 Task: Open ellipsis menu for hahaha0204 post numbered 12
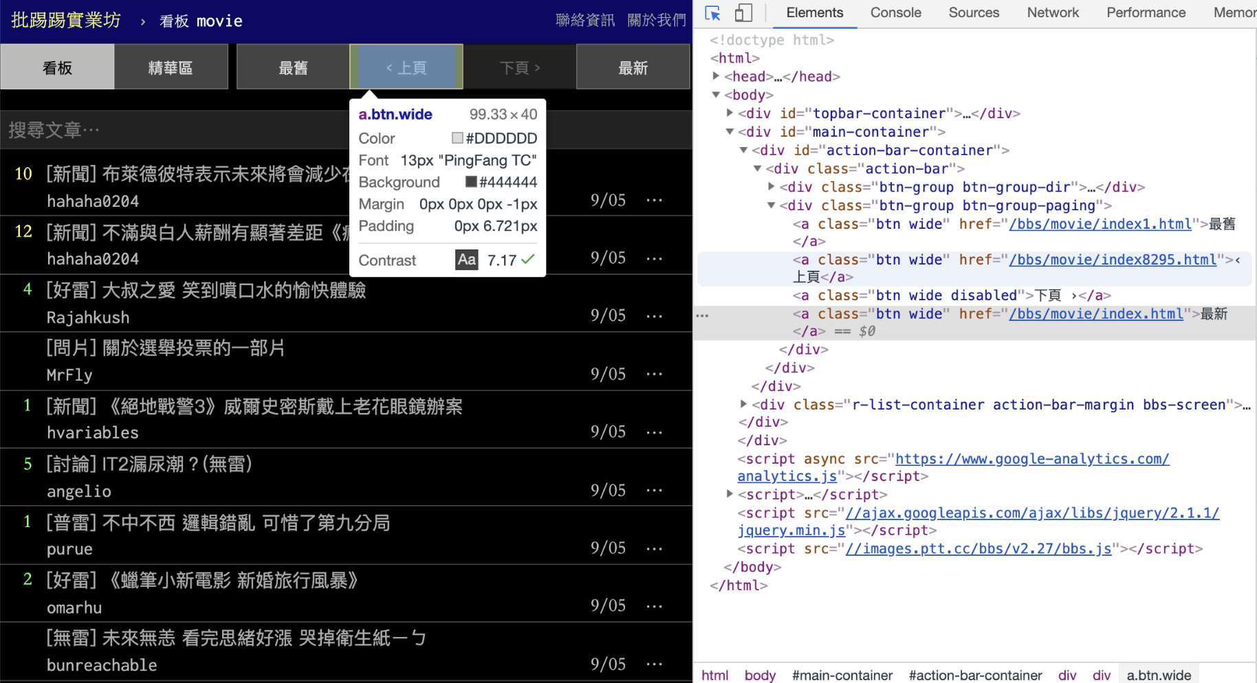click(654, 258)
